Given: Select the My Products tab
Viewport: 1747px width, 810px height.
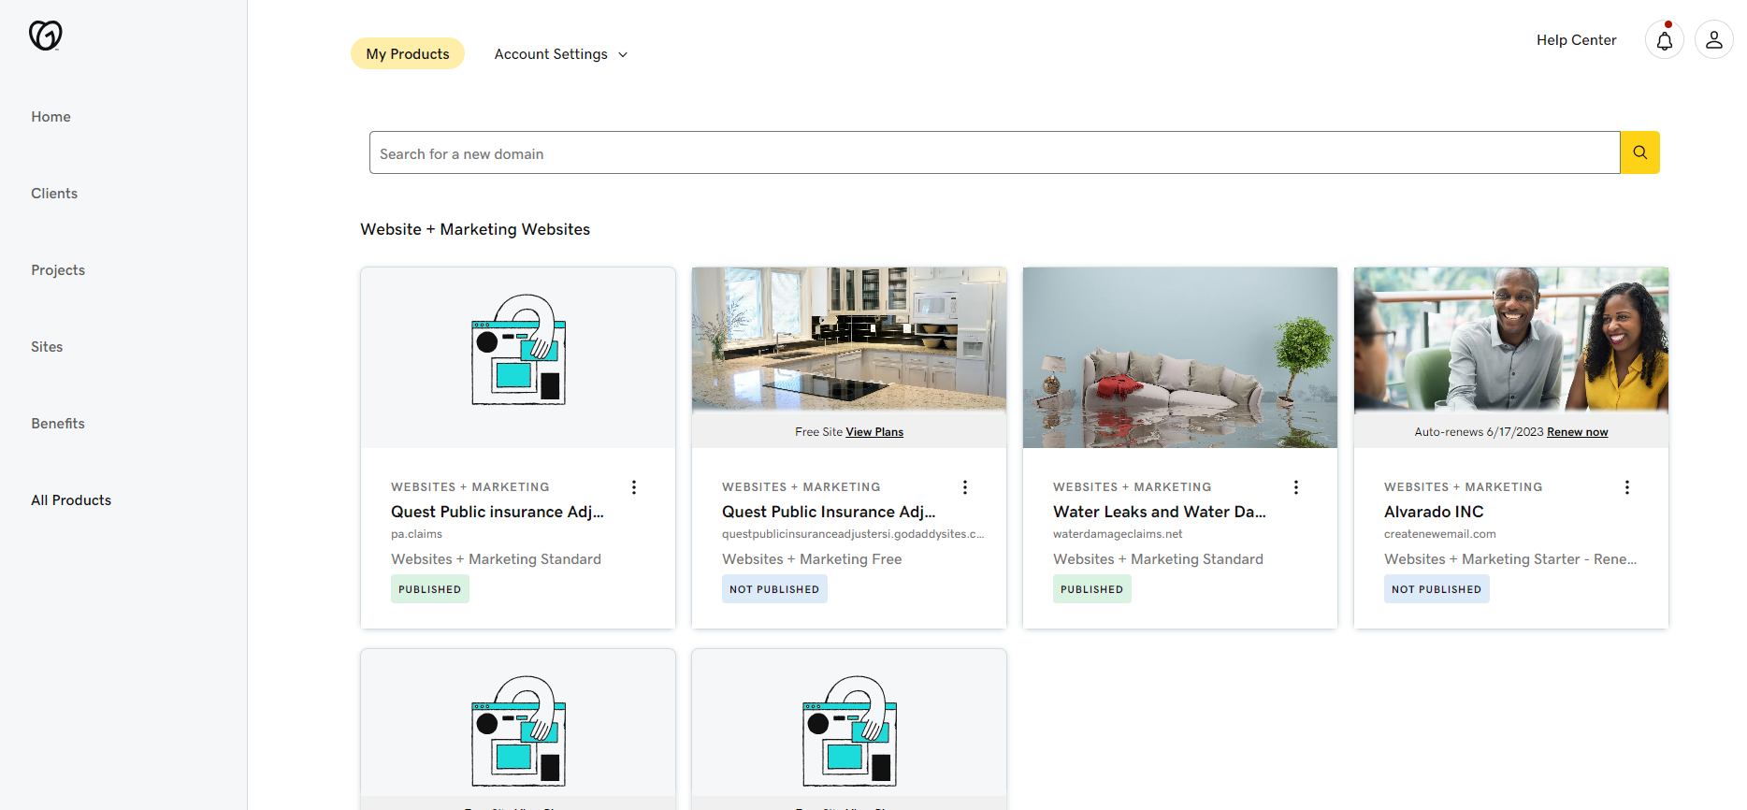Looking at the screenshot, I should (x=408, y=54).
